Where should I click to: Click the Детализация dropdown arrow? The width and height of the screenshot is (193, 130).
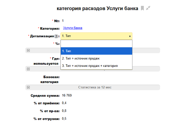[130, 36]
